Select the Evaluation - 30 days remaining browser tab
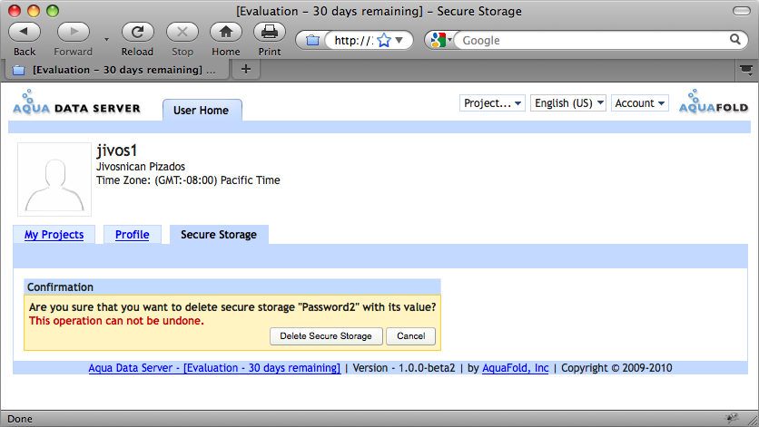The width and height of the screenshot is (759, 427). (116, 70)
